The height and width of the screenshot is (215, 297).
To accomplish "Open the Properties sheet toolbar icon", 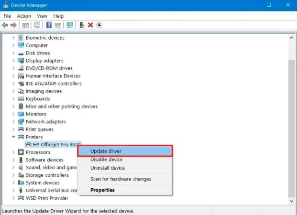I will point(37,25).
